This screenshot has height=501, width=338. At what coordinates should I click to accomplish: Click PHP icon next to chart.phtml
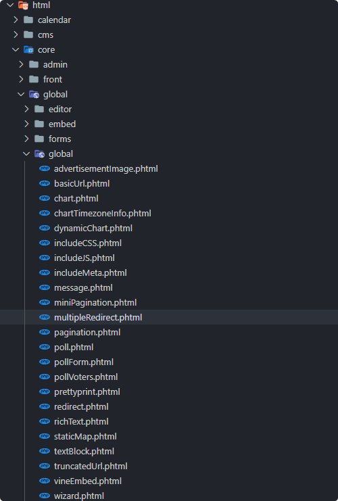coord(45,198)
